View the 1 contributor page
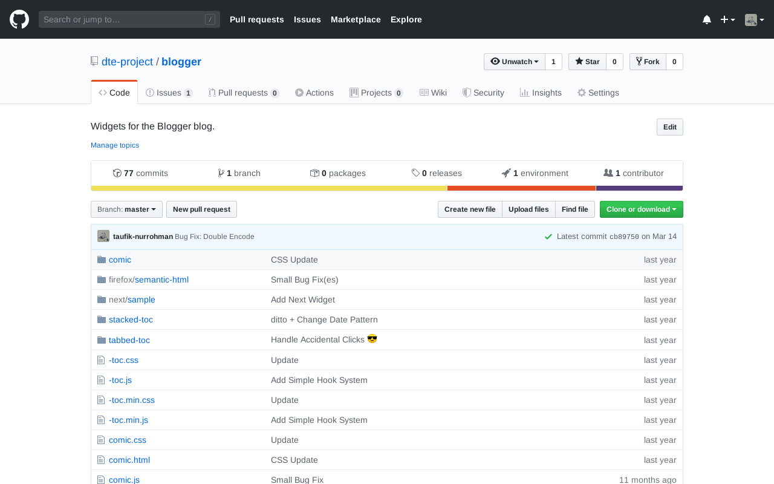Image resolution: width=774 pixels, height=484 pixels. (x=634, y=173)
